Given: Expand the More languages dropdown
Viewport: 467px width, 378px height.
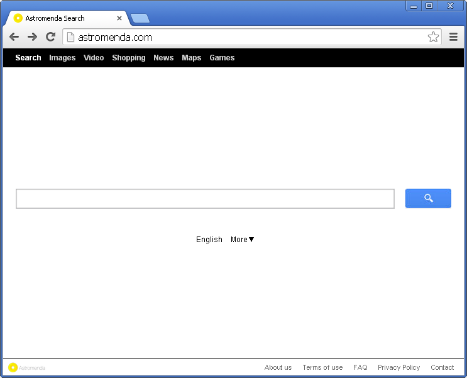Looking at the screenshot, I should [242, 240].
